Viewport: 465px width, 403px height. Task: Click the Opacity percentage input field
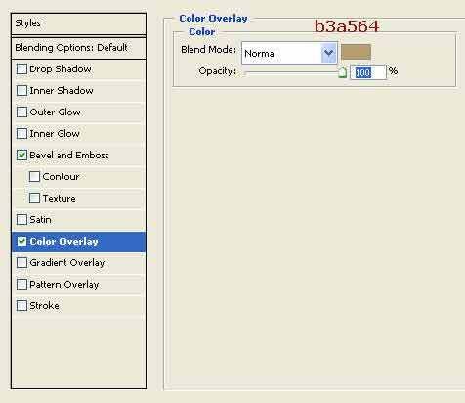pos(368,72)
